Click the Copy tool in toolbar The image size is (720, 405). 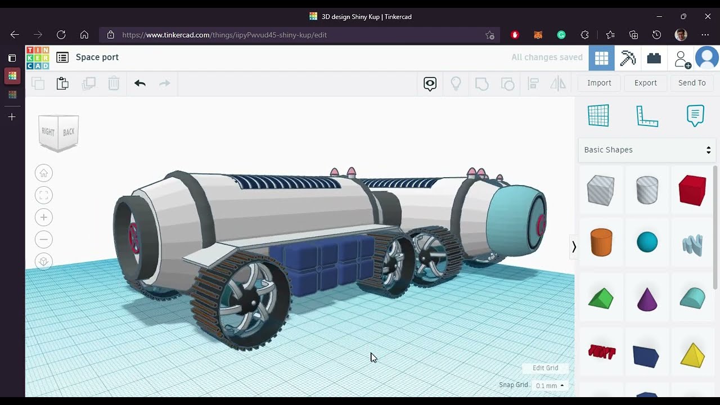tap(38, 83)
